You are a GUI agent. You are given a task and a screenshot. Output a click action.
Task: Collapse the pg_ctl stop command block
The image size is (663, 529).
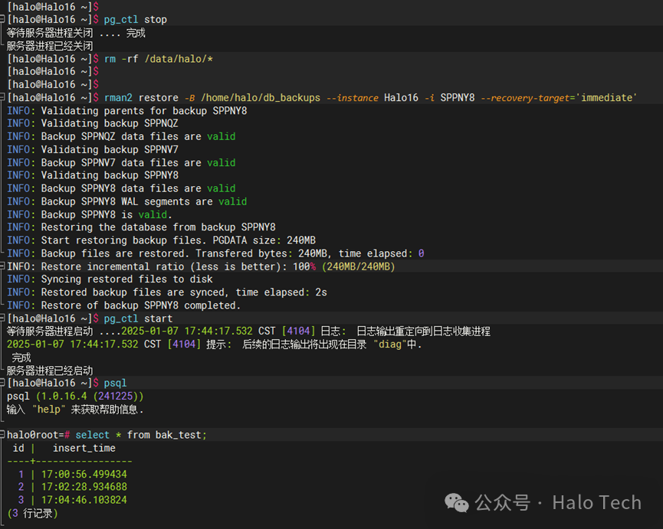pyautogui.click(x=2, y=19)
